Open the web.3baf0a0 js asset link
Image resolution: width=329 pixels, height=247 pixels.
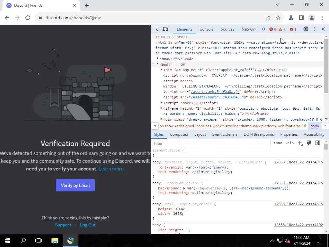tap(215, 92)
